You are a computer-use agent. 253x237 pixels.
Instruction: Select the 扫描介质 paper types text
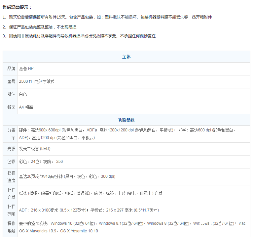(x=90, y=193)
